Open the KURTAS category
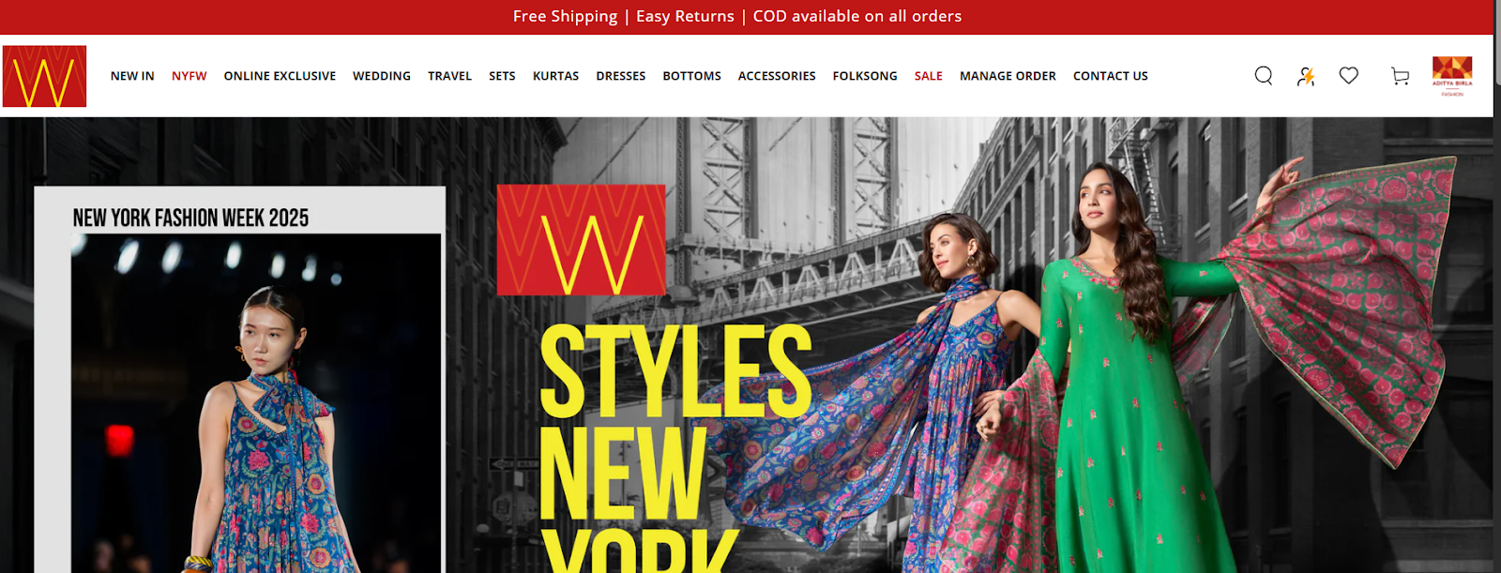 [x=555, y=76]
